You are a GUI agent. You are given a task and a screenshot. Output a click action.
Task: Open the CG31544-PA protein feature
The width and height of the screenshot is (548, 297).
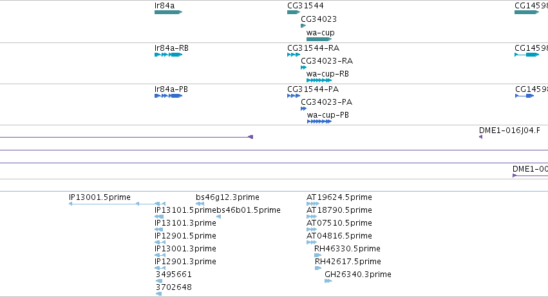pos(294,96)
